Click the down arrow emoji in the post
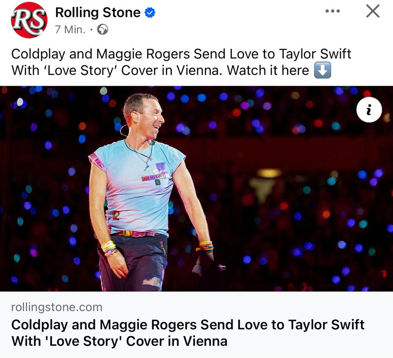This screenshot has width=393, height=358. (323, 70)
